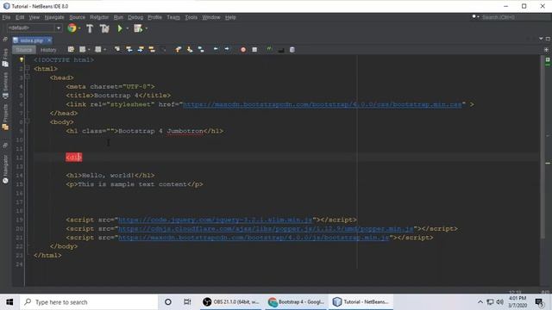This screenshot has width=552, height=310.
Task: Click the taskbar search box
Action: [89, 302]
